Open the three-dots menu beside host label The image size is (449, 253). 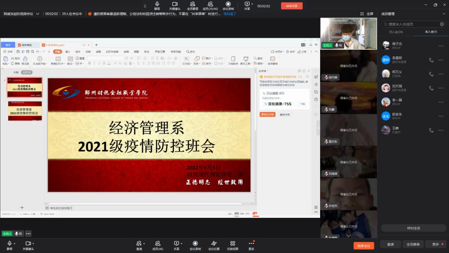tap(28, 234)
